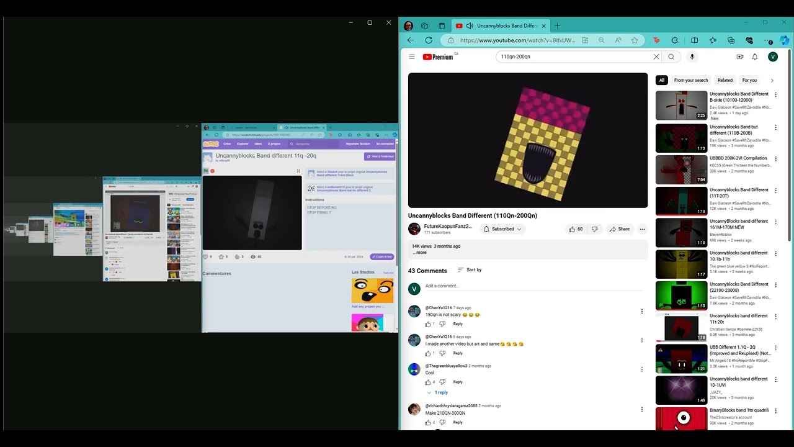Click the YouTube search magnifier button
794x447 pixels.
[671, 56]
